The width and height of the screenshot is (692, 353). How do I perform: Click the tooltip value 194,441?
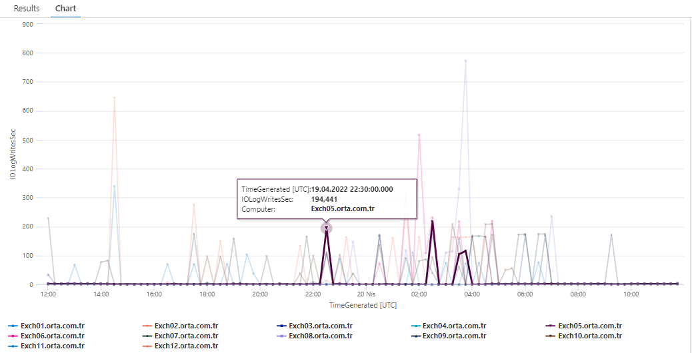(x=325, y=199)
